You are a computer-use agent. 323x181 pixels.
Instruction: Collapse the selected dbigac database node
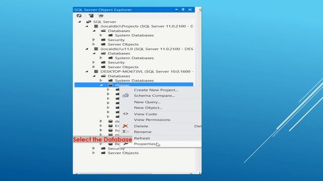click(101, 85)
